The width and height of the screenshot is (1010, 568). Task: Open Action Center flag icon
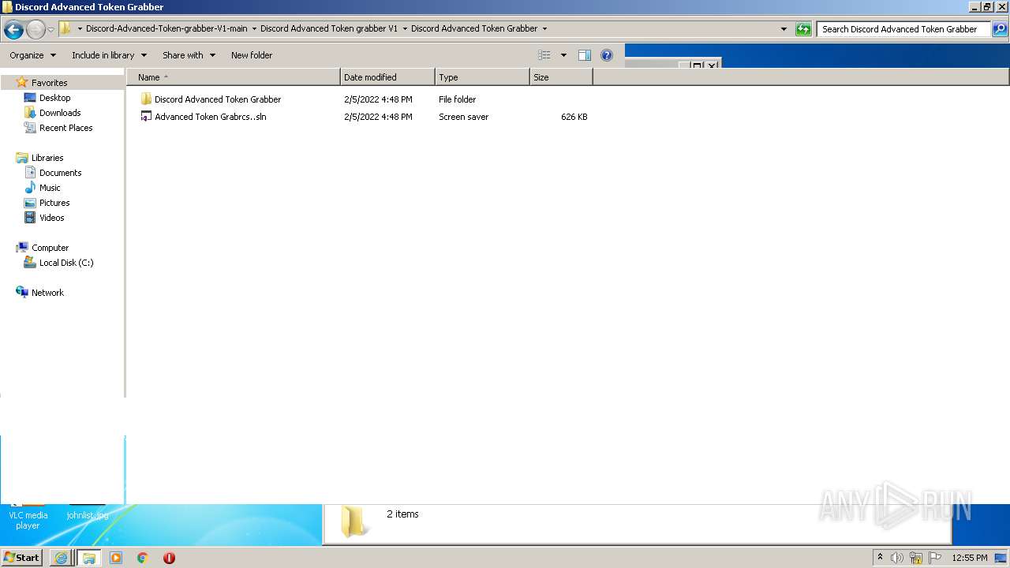point(935,558)
